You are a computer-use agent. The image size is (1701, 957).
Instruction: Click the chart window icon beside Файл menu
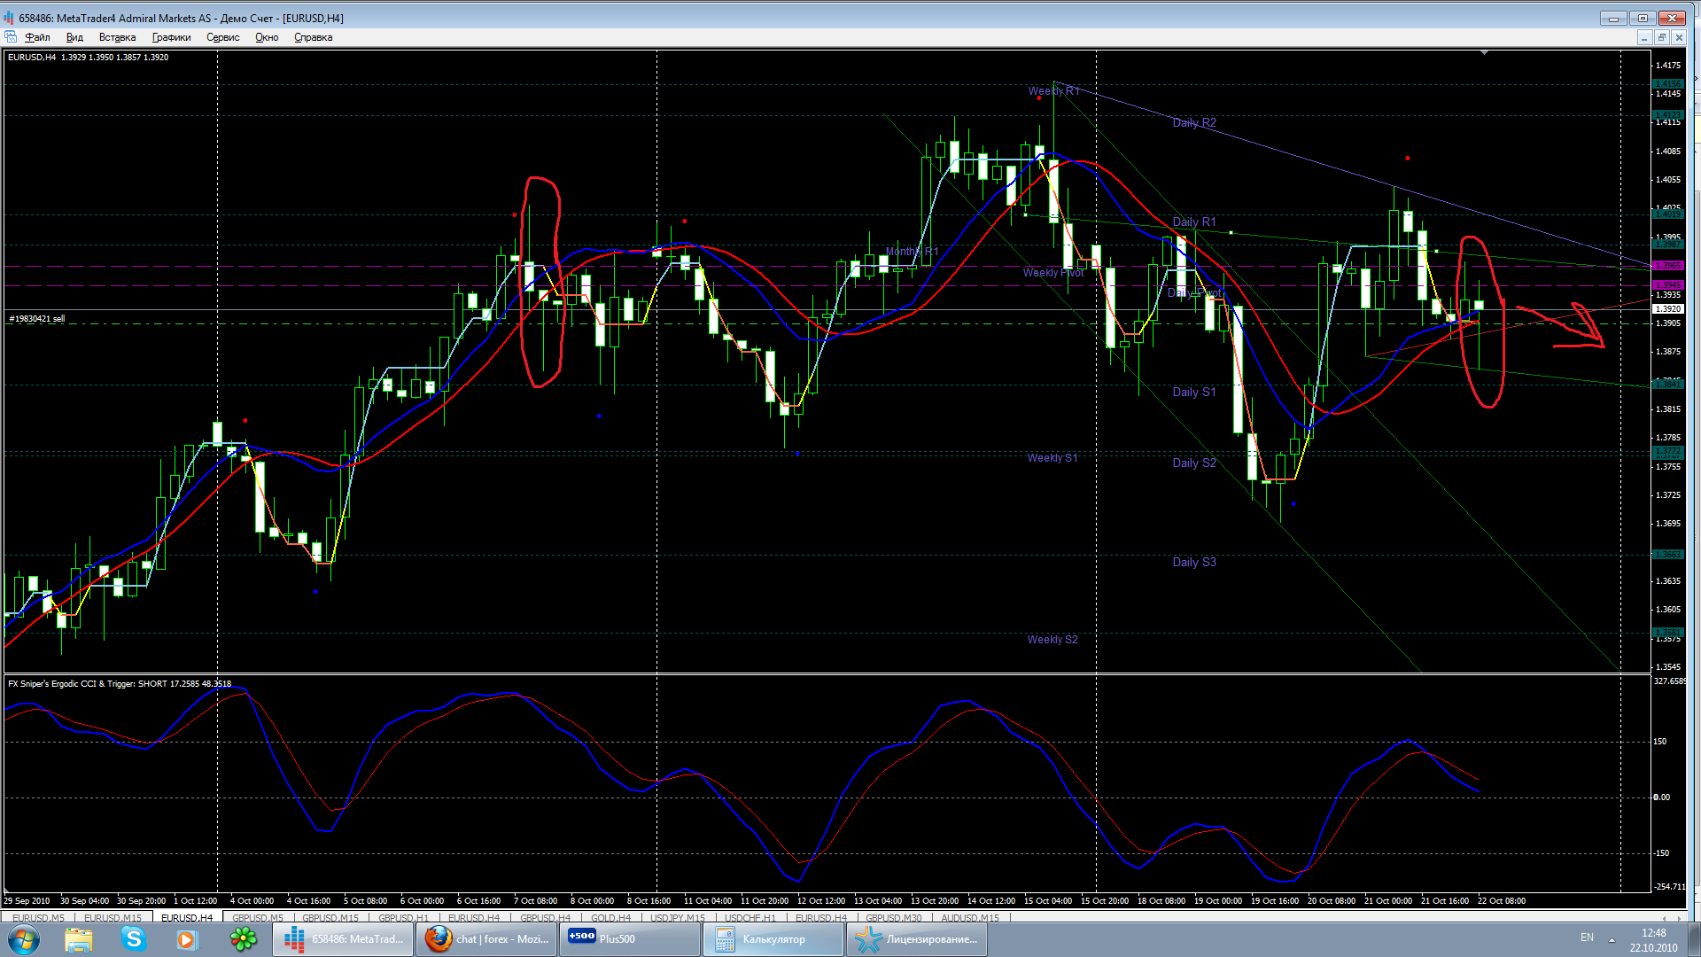click(11, 37)
